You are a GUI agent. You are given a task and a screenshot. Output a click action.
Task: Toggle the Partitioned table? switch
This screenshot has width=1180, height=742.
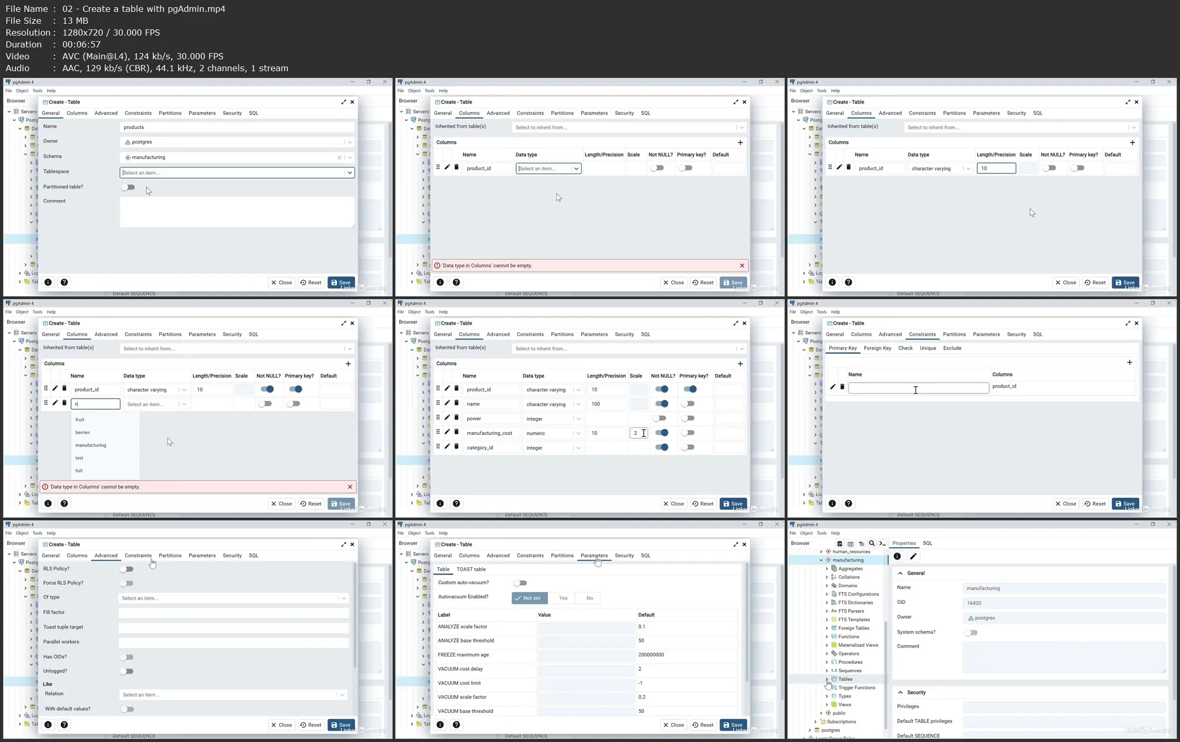(x=128, y=187)
